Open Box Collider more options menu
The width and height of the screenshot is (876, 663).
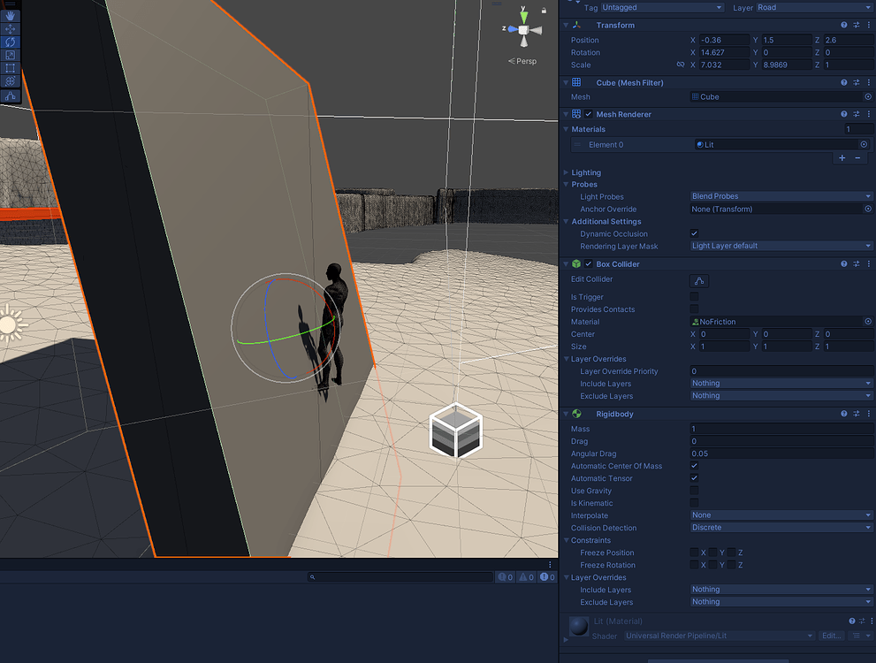(868, 263)
